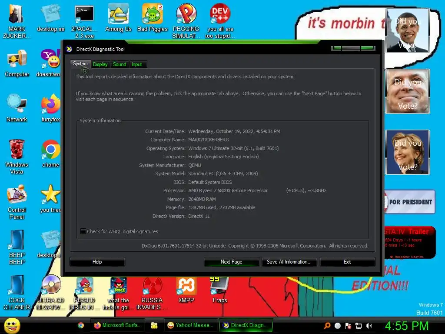Launch RUSSIA INVADES radiation icon
The height and width of the screenshot is (334, 445).
(152, 294)
